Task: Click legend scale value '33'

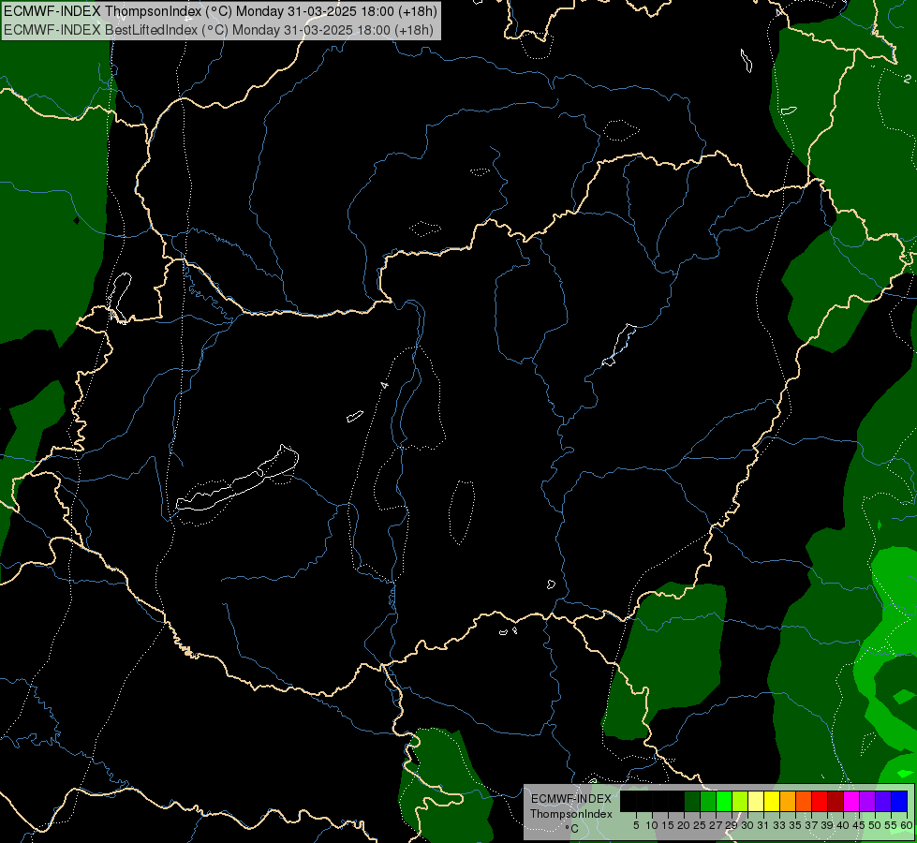Action: point(779,825)
